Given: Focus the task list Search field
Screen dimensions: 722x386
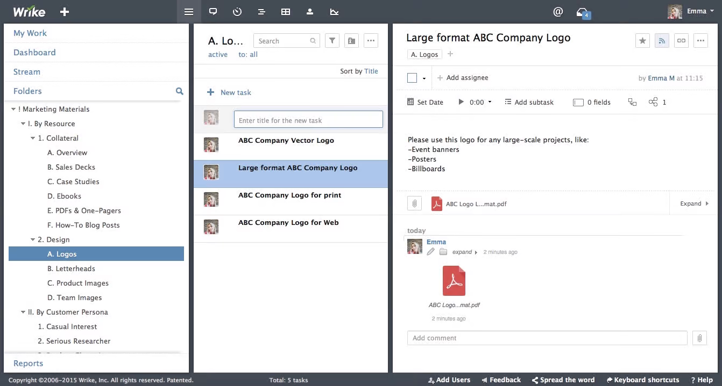Looking at the screenshot, I should [x=287, y=41].
